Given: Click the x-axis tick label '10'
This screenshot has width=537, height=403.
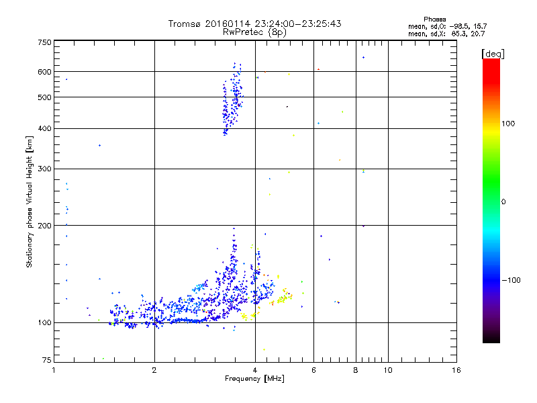Looking at the screenshot, I should 388,370.
